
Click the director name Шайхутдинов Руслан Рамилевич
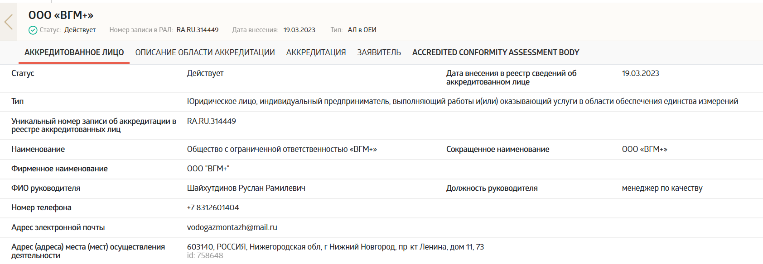(246, 188)
